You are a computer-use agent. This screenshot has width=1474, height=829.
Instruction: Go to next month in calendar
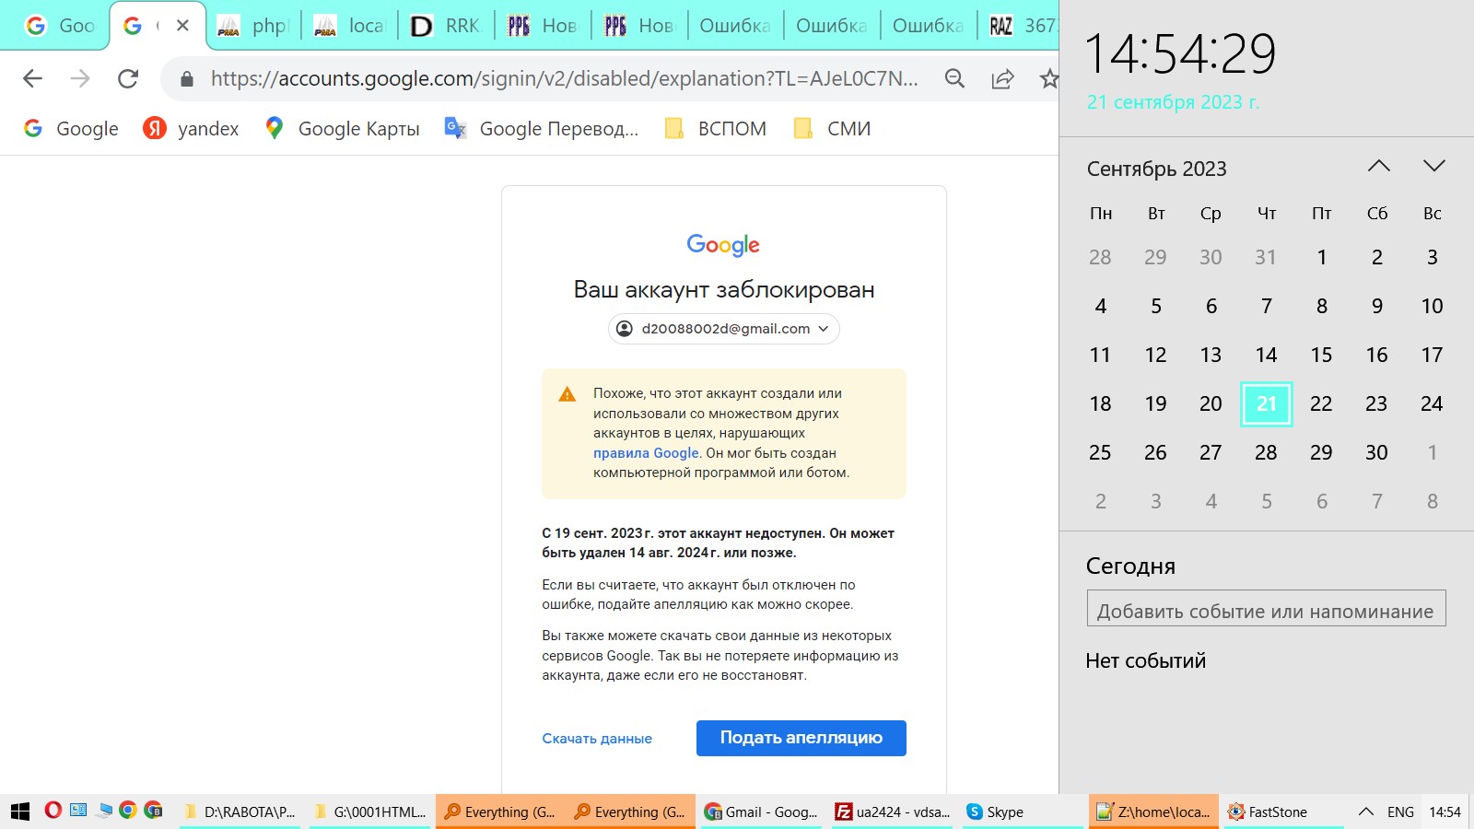1434,166
